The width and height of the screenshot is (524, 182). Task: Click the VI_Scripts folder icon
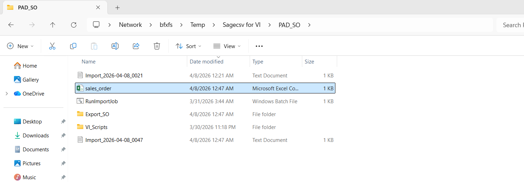(80, 127)
